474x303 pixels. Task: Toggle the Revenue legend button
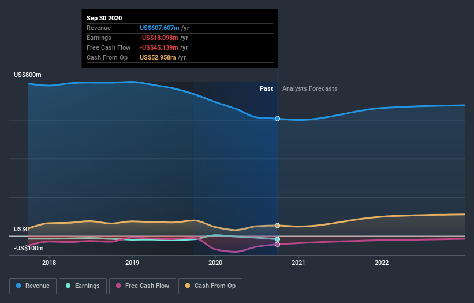pyautogui.click(x=33, y=286)
